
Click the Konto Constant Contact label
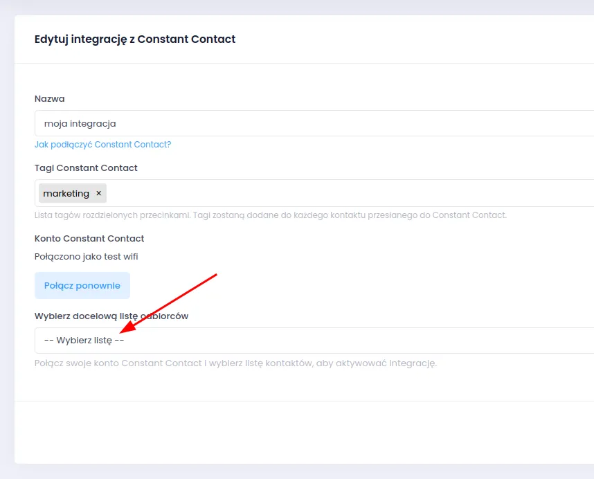89,239
